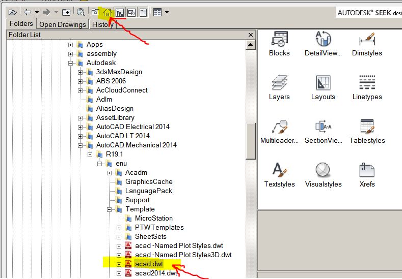Collapse the Autodesk folder node
402x279 pixels.
[70, 63]
